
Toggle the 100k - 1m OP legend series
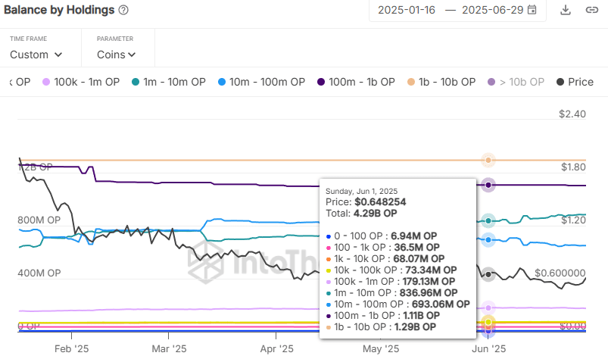click(81, 82)
